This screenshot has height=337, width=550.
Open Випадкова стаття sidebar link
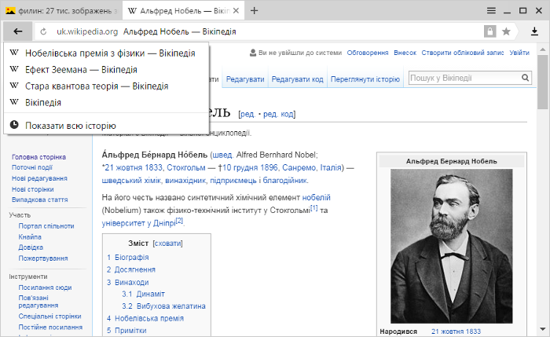(x=40, y=200)
